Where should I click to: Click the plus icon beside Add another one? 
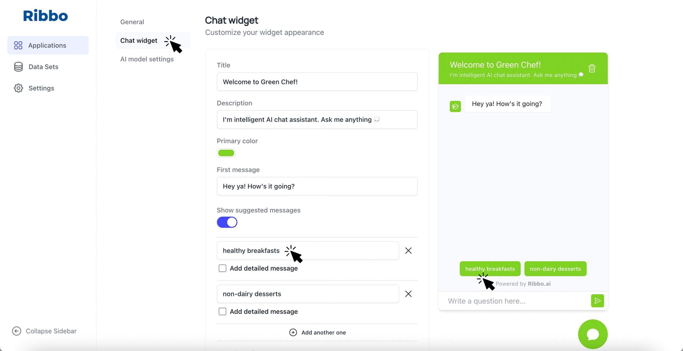pos(293,332)
